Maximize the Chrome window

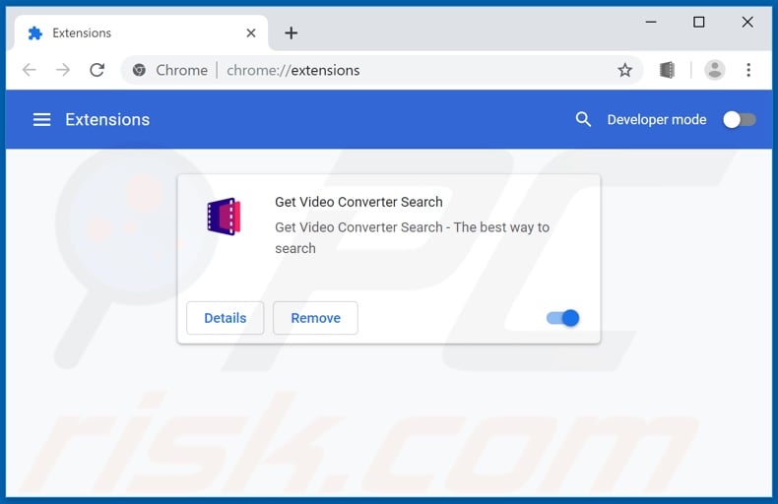[698, 22]
